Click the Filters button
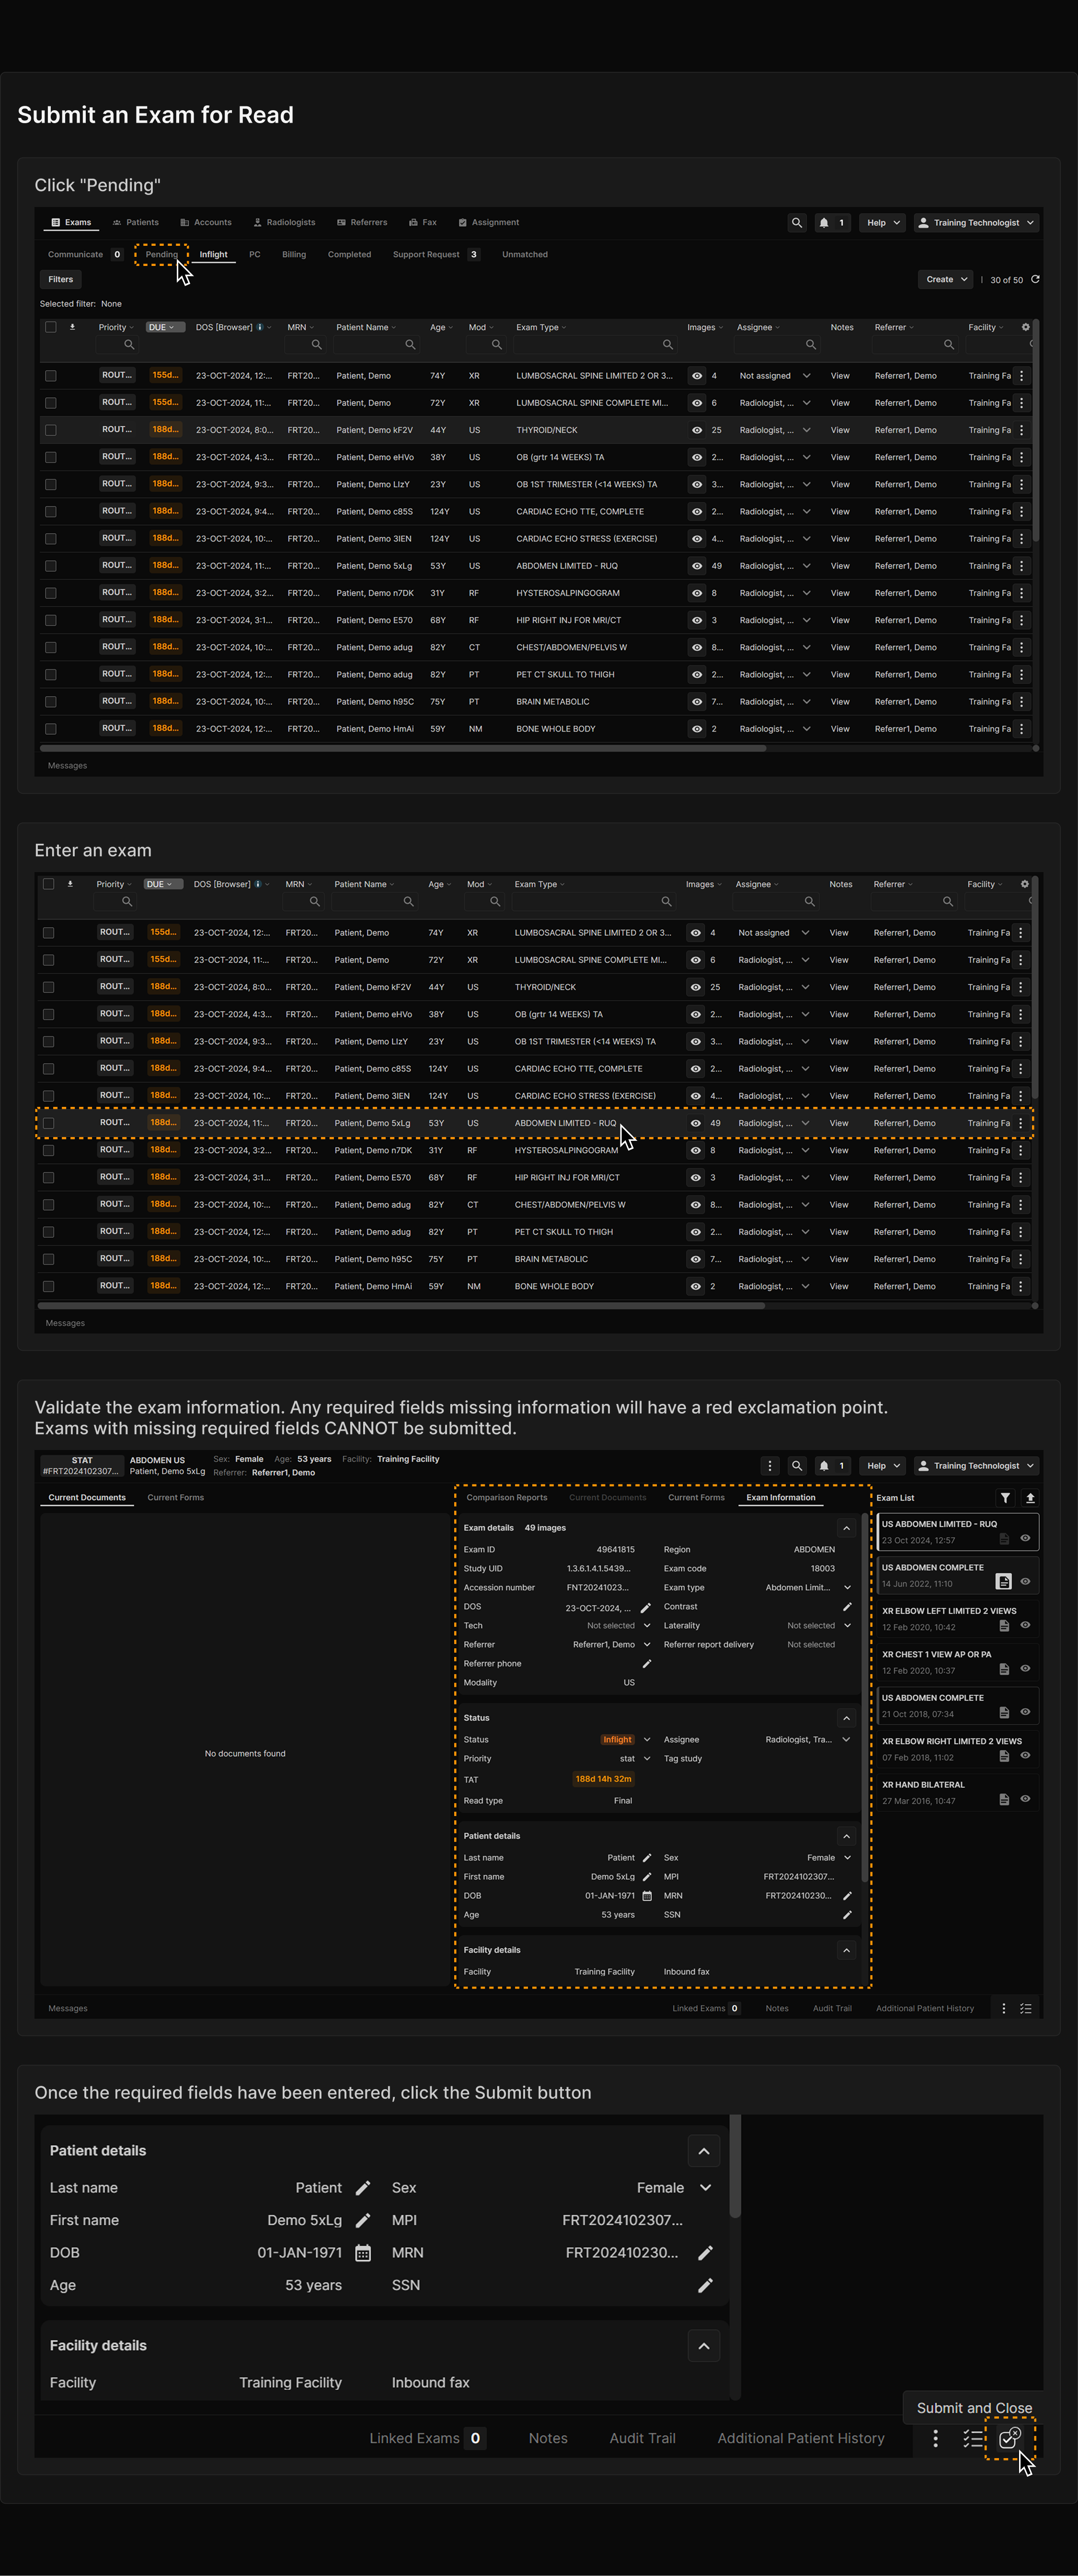Image resolution: width=1078 pixels, height=2576 pixels. [x=61, y=279]
